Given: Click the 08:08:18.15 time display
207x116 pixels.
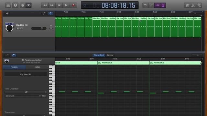Looking at the screenshot, I should [118, 5].
